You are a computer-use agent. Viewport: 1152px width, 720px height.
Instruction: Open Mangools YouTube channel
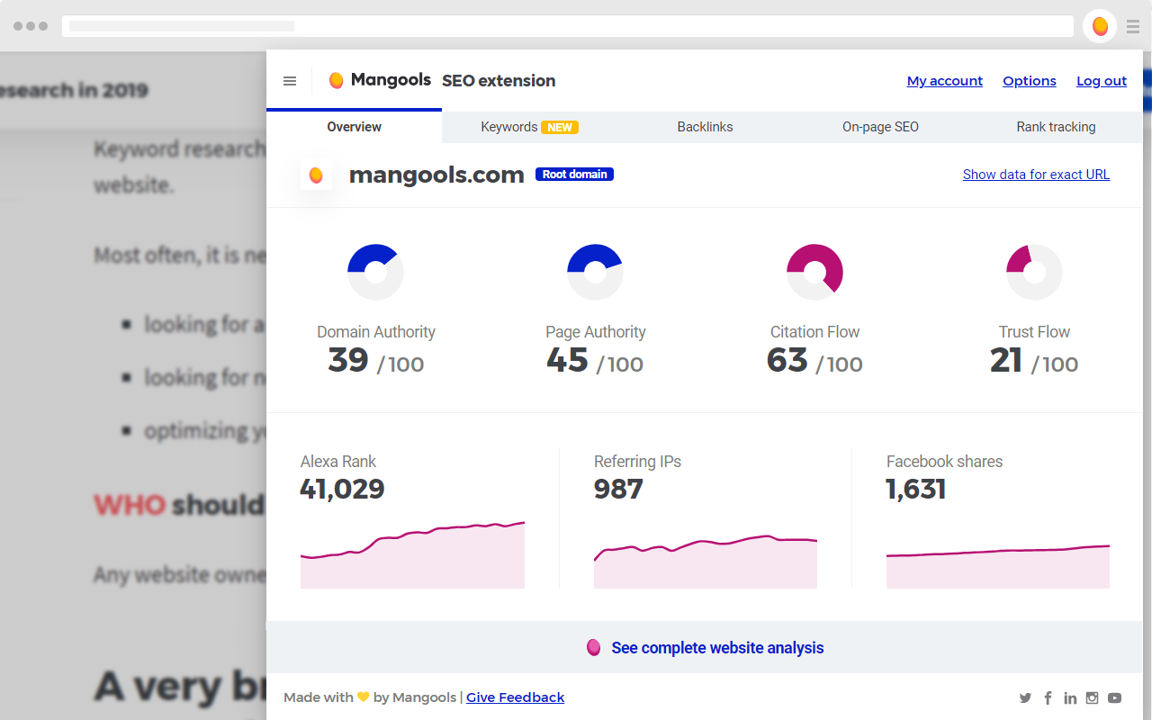[x=1114, y=697]
